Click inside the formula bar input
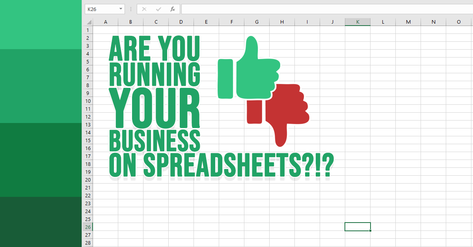The width and height of the screenshot is (473, 247). point(326,9)
